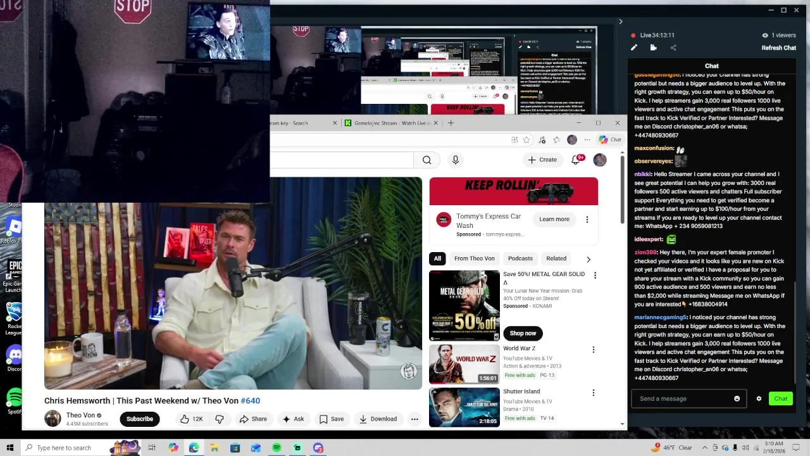Open Task View on taskbar

(152, 448)
